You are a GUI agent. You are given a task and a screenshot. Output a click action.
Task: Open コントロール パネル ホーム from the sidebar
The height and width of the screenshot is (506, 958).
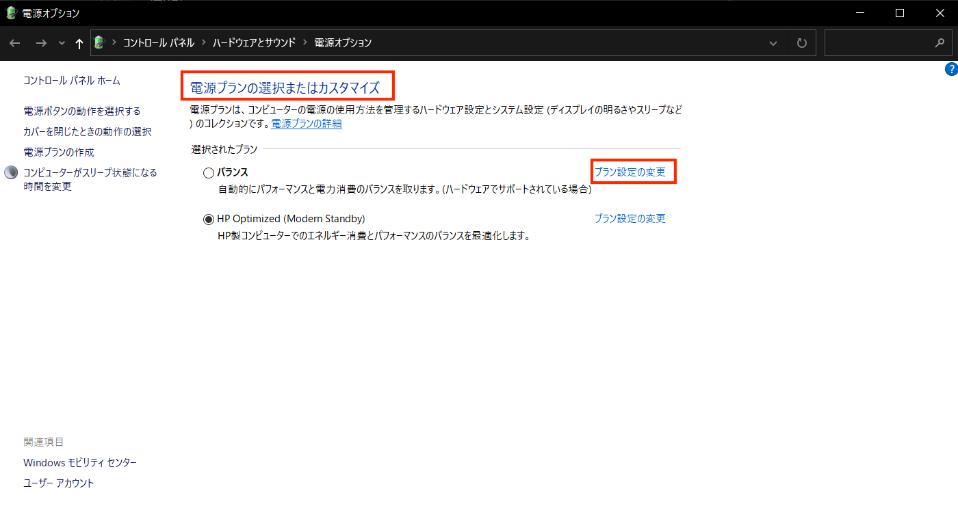coord(70,80)
